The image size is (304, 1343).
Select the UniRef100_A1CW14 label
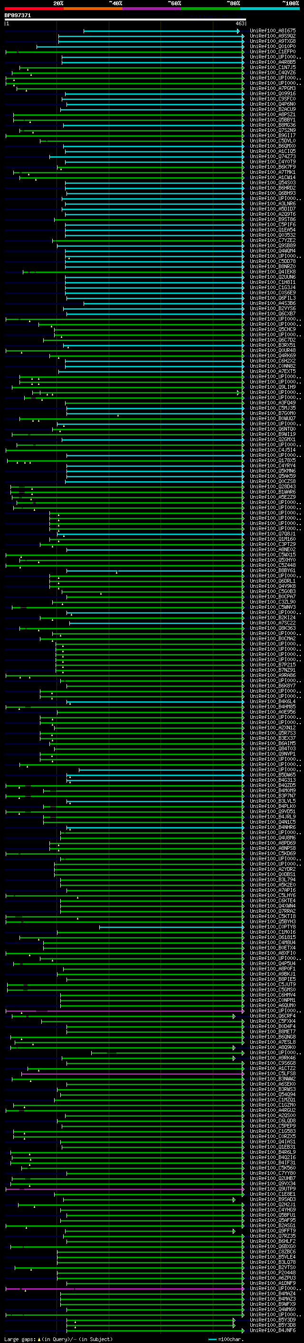[x=273, y=178]
